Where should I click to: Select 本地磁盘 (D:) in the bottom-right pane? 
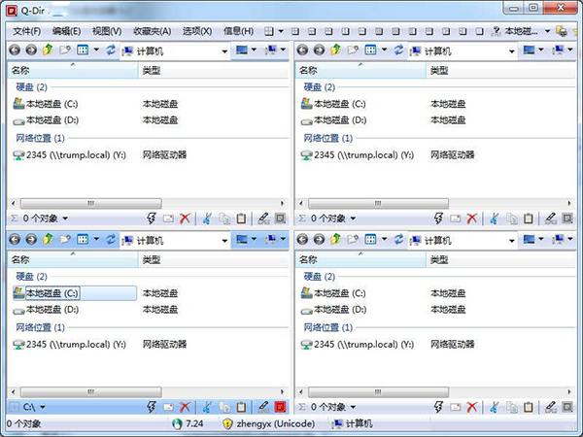pos(340,309)
